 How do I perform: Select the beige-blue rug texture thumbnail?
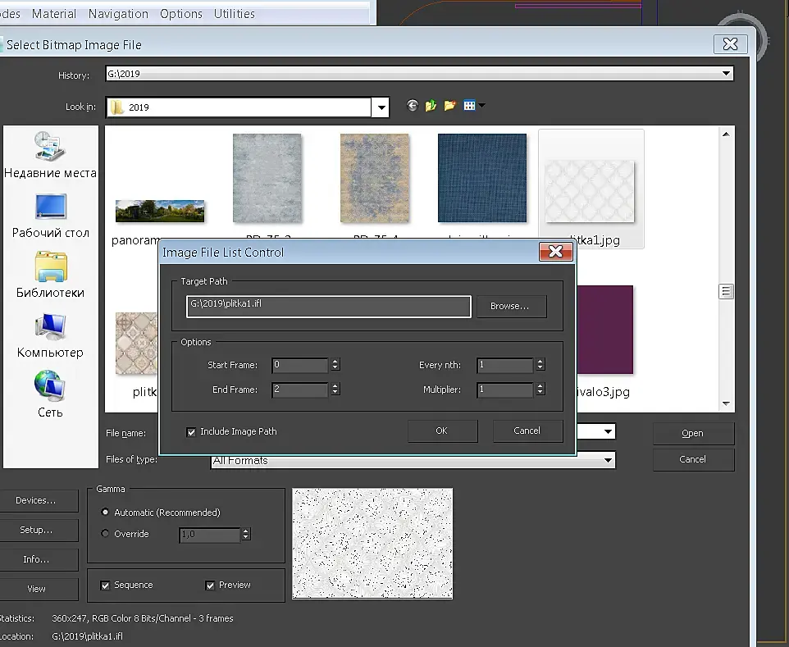point(374,178)
